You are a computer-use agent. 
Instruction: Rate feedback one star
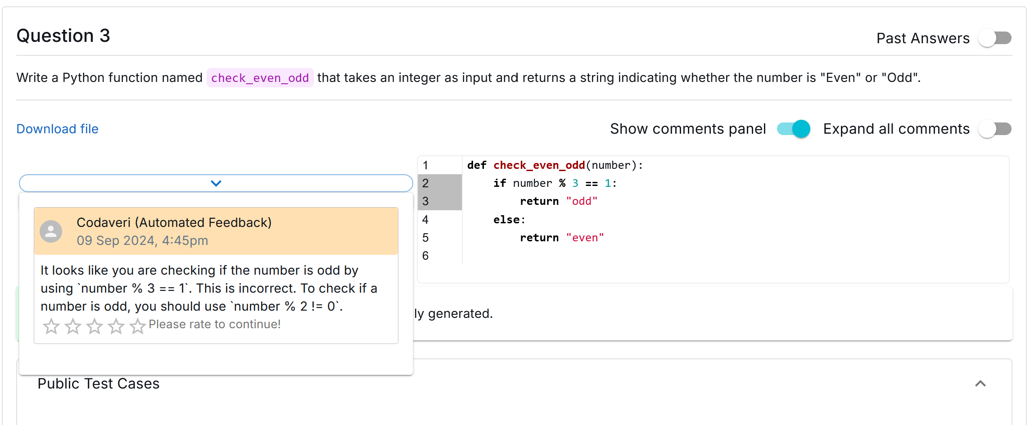[x=51, y=326]
